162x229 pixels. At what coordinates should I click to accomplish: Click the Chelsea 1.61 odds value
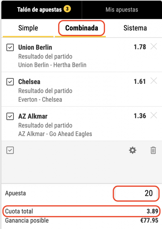pyautogui.click(x=140, y=81)
